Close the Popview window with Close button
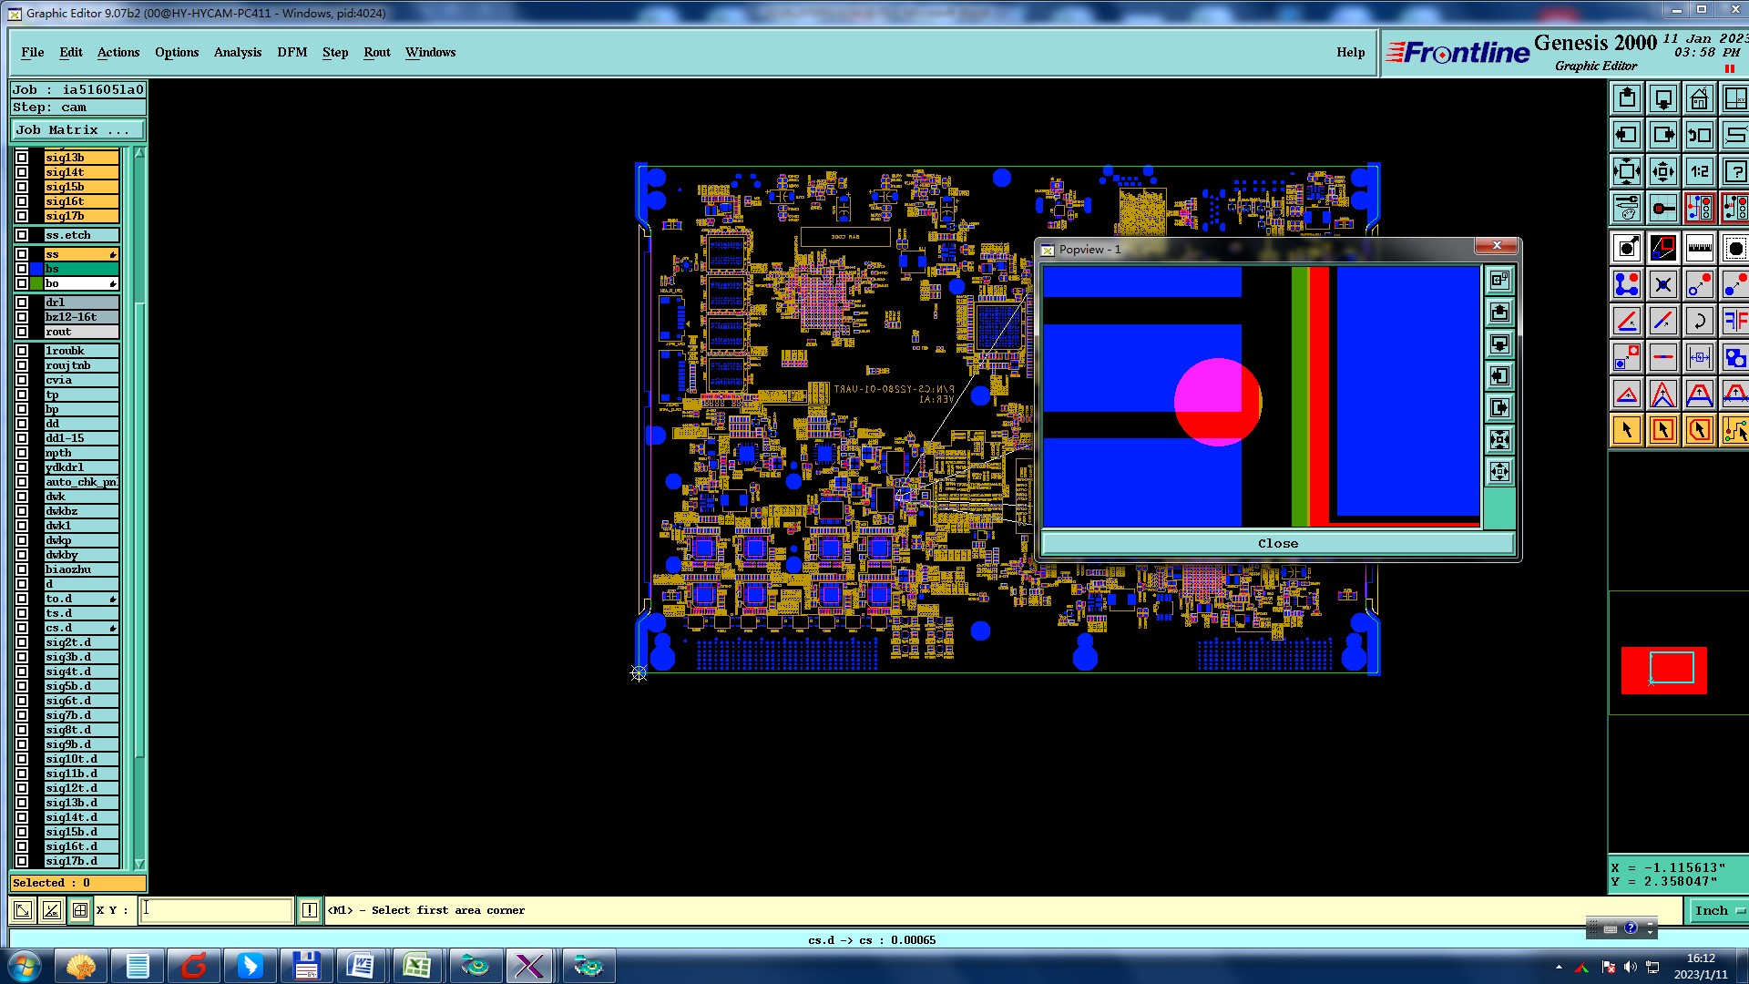The width and height of the screenshot is (1749, 984). click(1277, 543)
